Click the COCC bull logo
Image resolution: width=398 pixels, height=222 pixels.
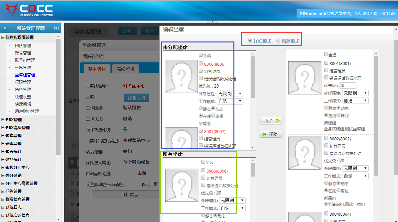(x=12, y=9)
